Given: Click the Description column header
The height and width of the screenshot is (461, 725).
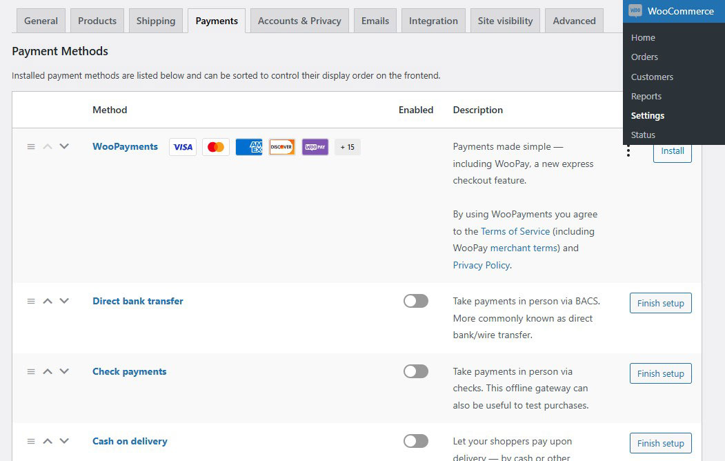Looking at the screenshot, I should pos(477,110).
